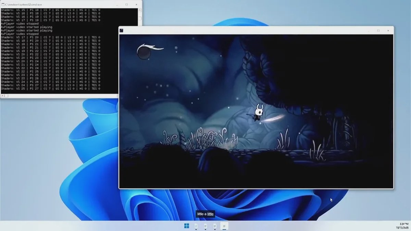The height and width of the screenshot is (231, 411).
Task: Select the line 'Shaders: VS 21 | PS 24'
Action: click(x=51, y=65)
